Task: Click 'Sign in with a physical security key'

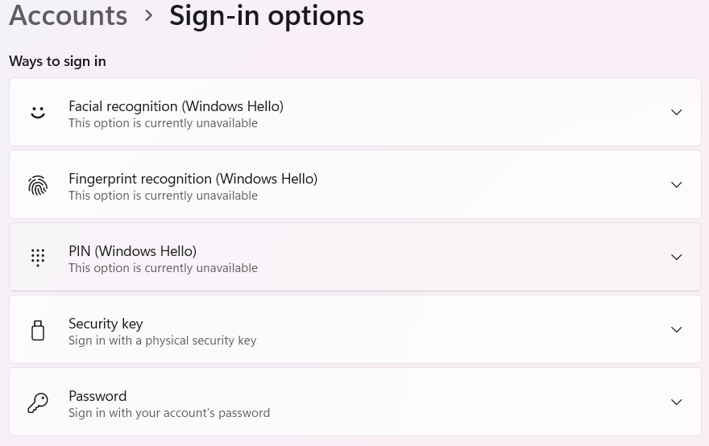Action: point(162,341)
